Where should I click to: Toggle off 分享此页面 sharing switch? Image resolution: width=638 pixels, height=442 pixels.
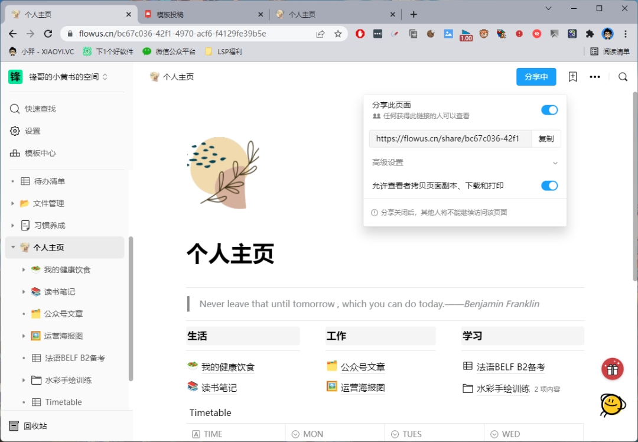point(549,110)
